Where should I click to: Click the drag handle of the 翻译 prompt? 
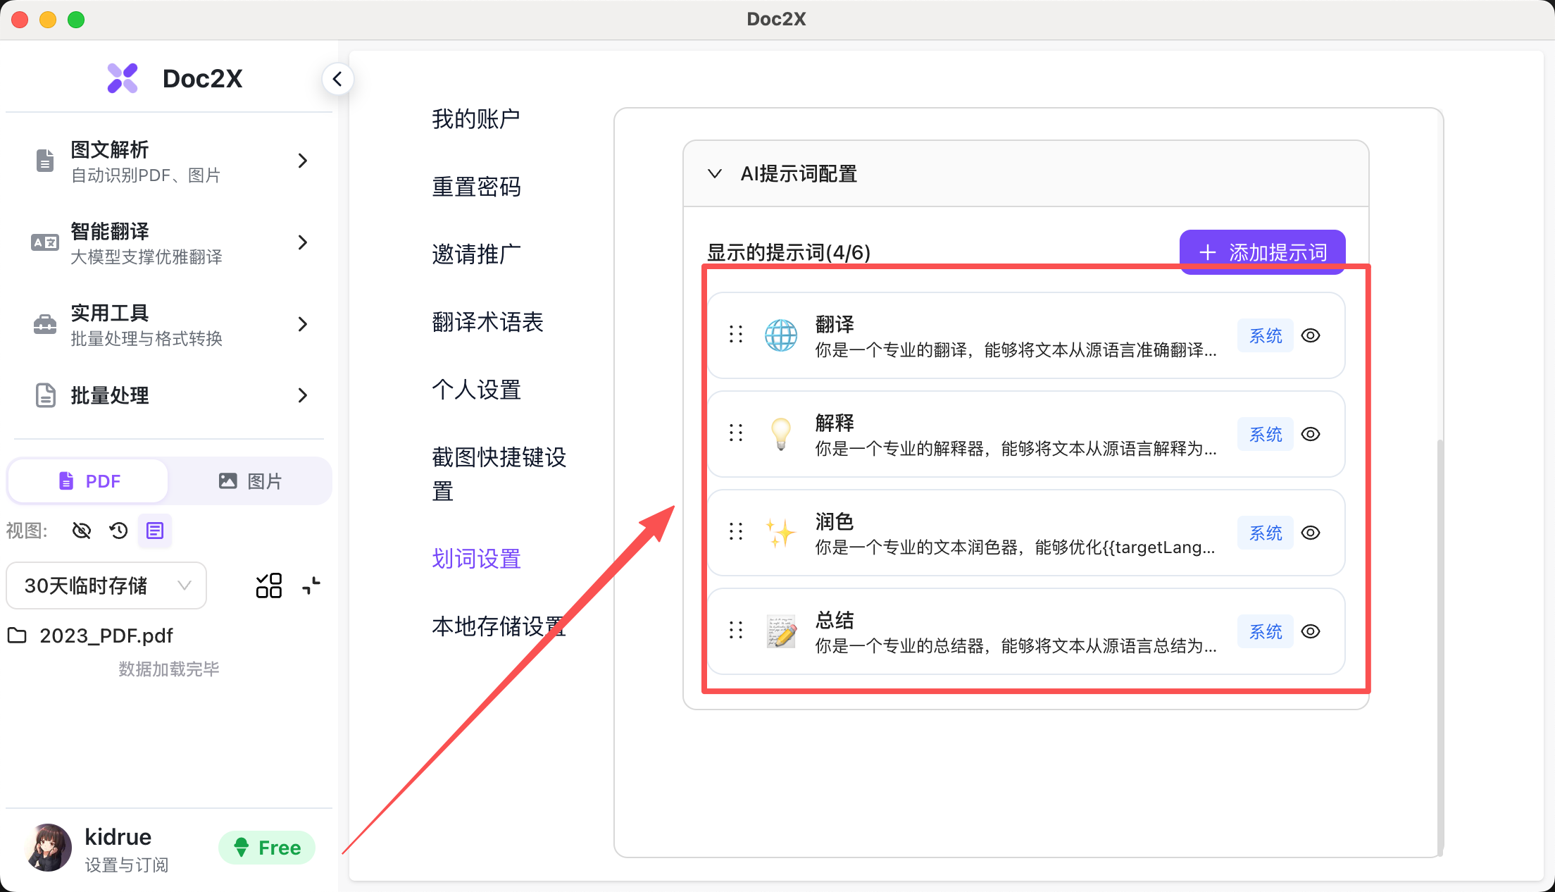[x=736, y=335]
